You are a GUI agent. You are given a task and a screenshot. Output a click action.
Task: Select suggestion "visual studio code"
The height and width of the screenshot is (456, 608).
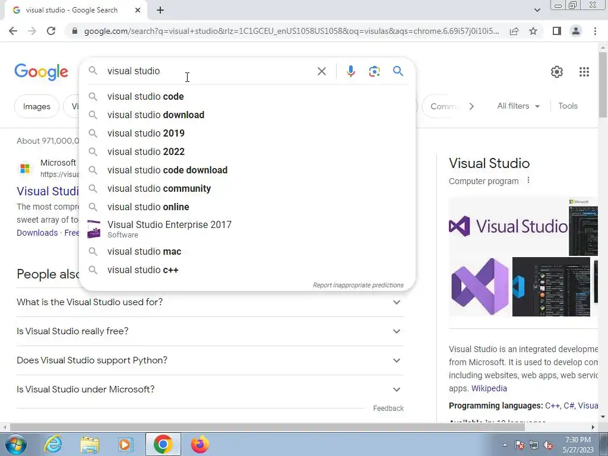(247, 97)
